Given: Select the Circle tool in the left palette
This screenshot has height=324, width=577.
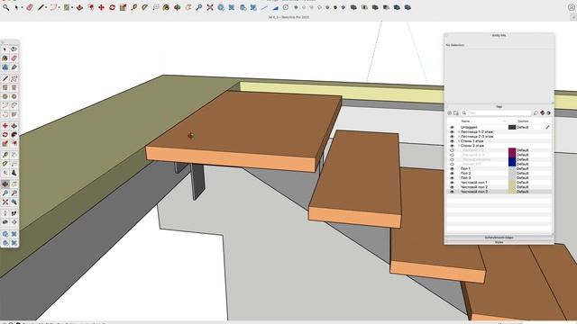Looking at the screenshot, I should 5,96.
